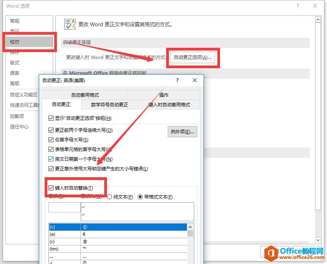Click the Help question mark on the AutoCorrect dialog

click(177, 81)
